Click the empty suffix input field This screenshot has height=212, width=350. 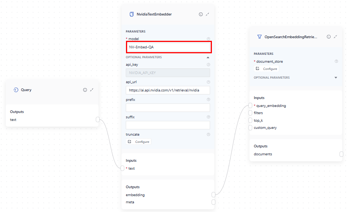pos(168,125)
